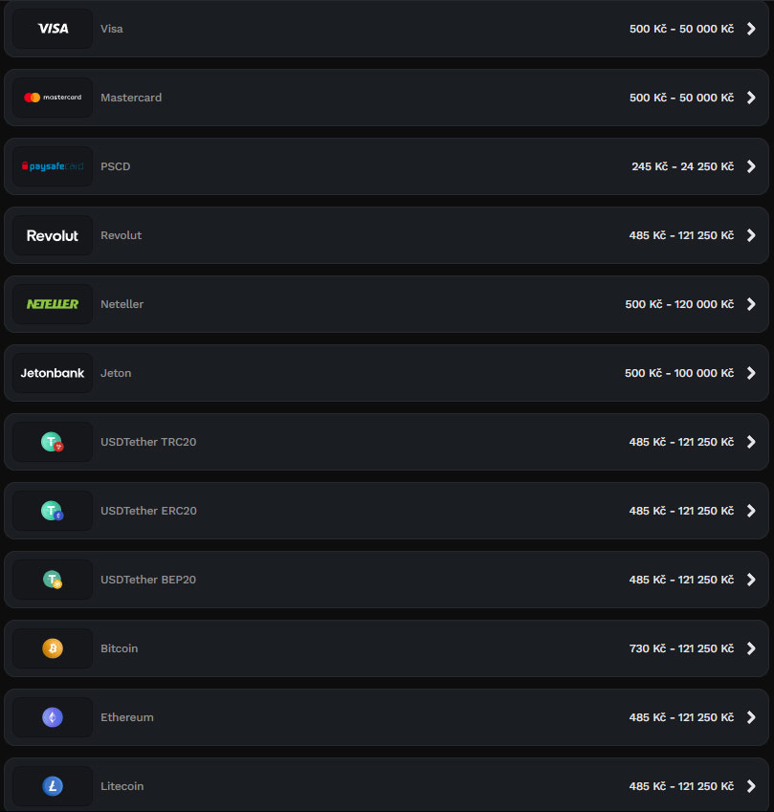Choose the Neteller green logo
Viewport: 774px width, 812px height.
(x=53, y=304)
